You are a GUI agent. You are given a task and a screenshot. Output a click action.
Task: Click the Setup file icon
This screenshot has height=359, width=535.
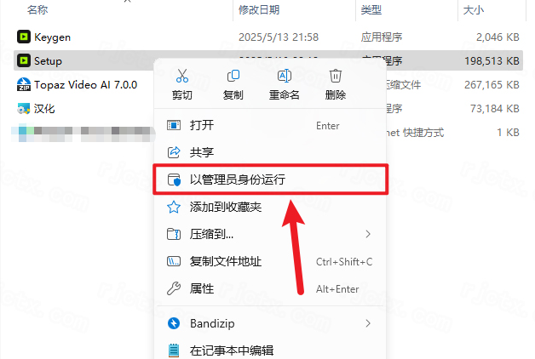[24, 60]
